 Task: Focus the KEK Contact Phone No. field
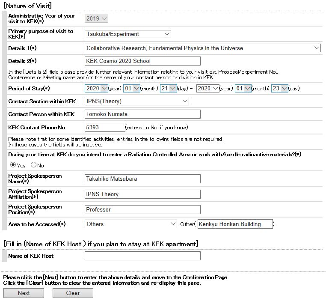105,127
